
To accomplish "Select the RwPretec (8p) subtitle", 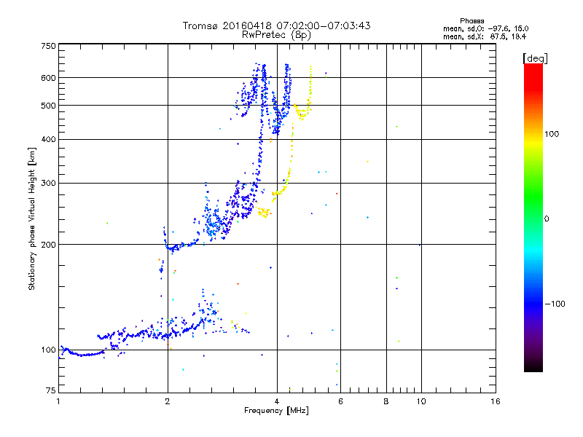I will click(x=276, y=35).
